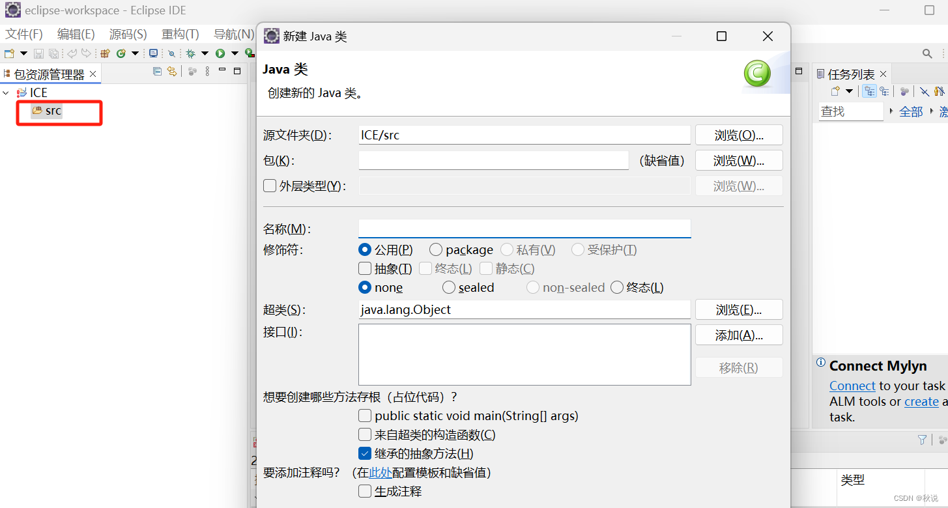Uncheck 继承的抽象方法 checkbox
Screen dimensions: 948x508
coord(365,453)
